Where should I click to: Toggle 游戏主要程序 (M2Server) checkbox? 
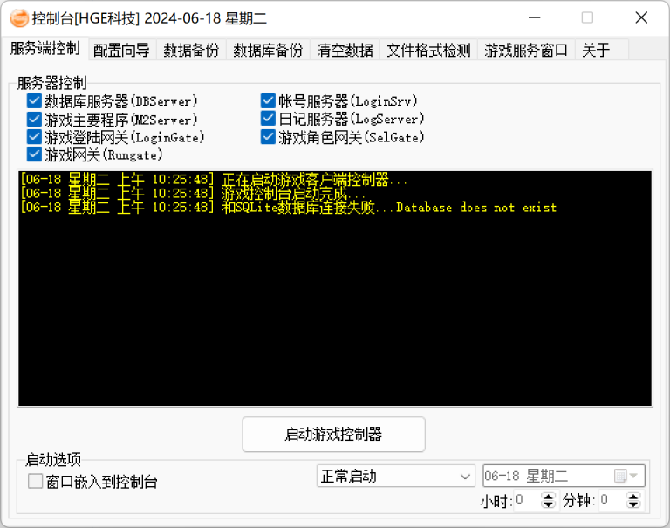point(34,120)
